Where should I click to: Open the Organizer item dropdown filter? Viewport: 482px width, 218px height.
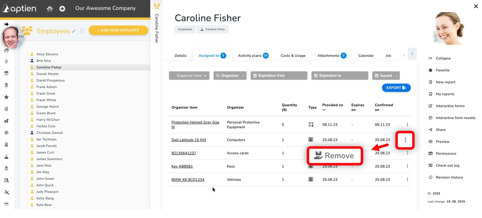coord(189,75)
